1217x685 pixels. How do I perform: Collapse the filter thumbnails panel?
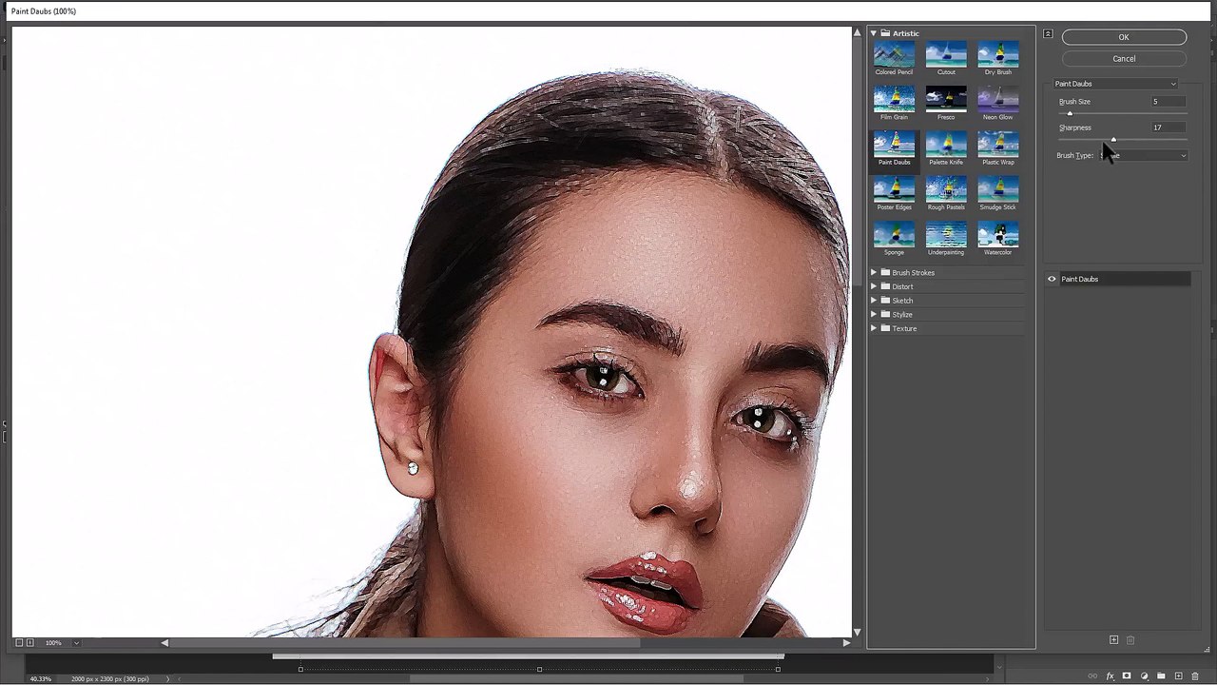pos(1048,34)
